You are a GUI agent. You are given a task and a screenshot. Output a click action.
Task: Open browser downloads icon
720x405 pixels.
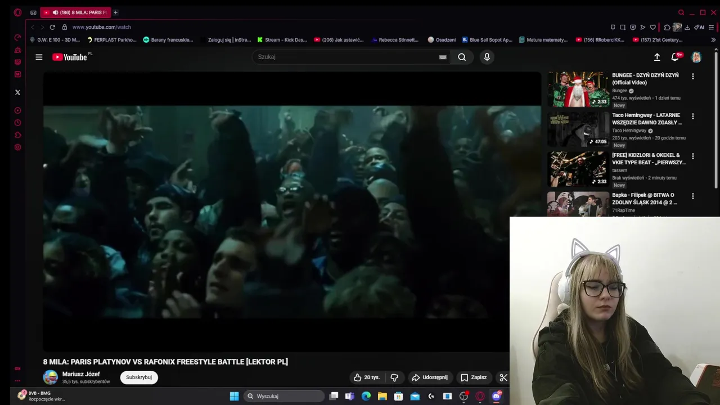coord(687,27)
